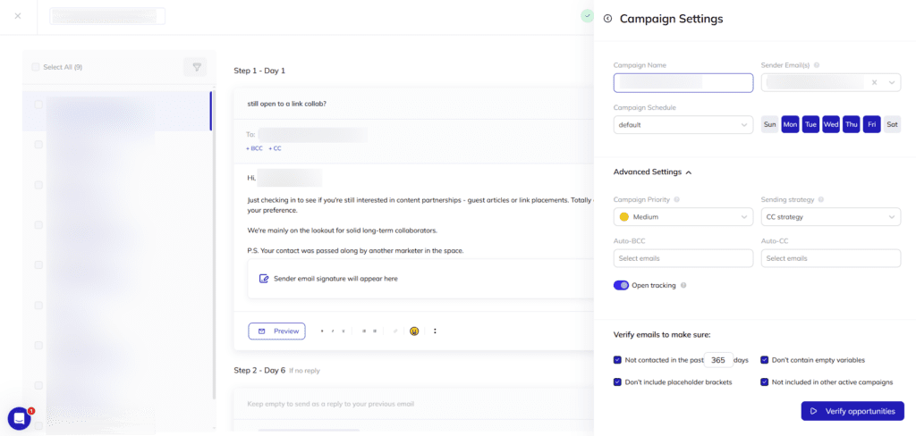Open the chat support widget
The width and height of the screenshot is (916, 436).
click(19, 418)
